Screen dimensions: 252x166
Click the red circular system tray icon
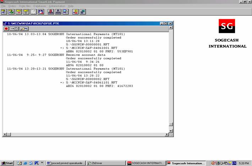point(213,163)
